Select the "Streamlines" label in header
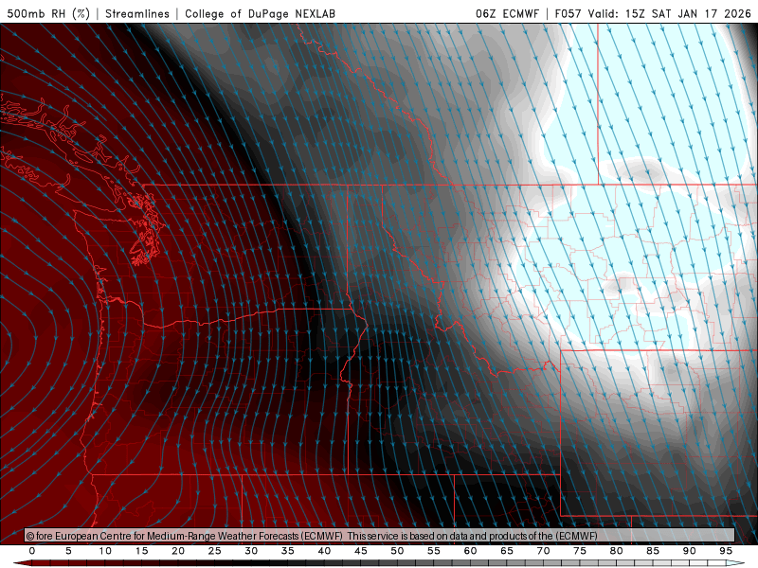 click(x=137, y=13)
